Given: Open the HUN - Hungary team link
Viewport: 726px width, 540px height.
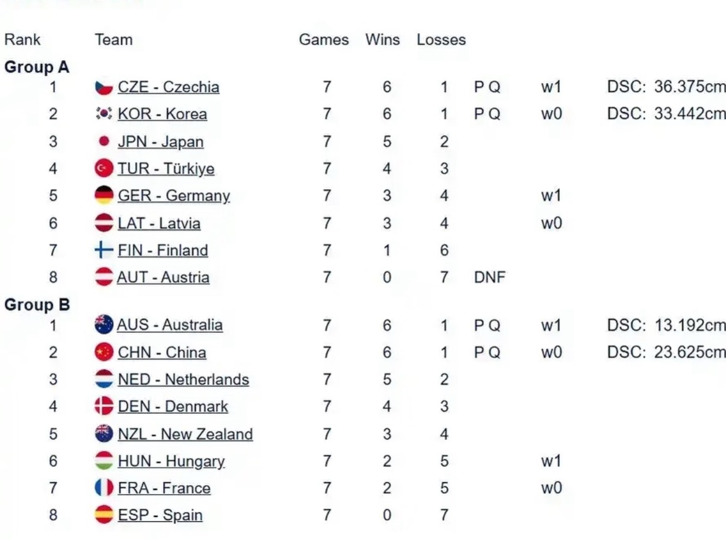Looking at the screenshot, I should (171, 461).
